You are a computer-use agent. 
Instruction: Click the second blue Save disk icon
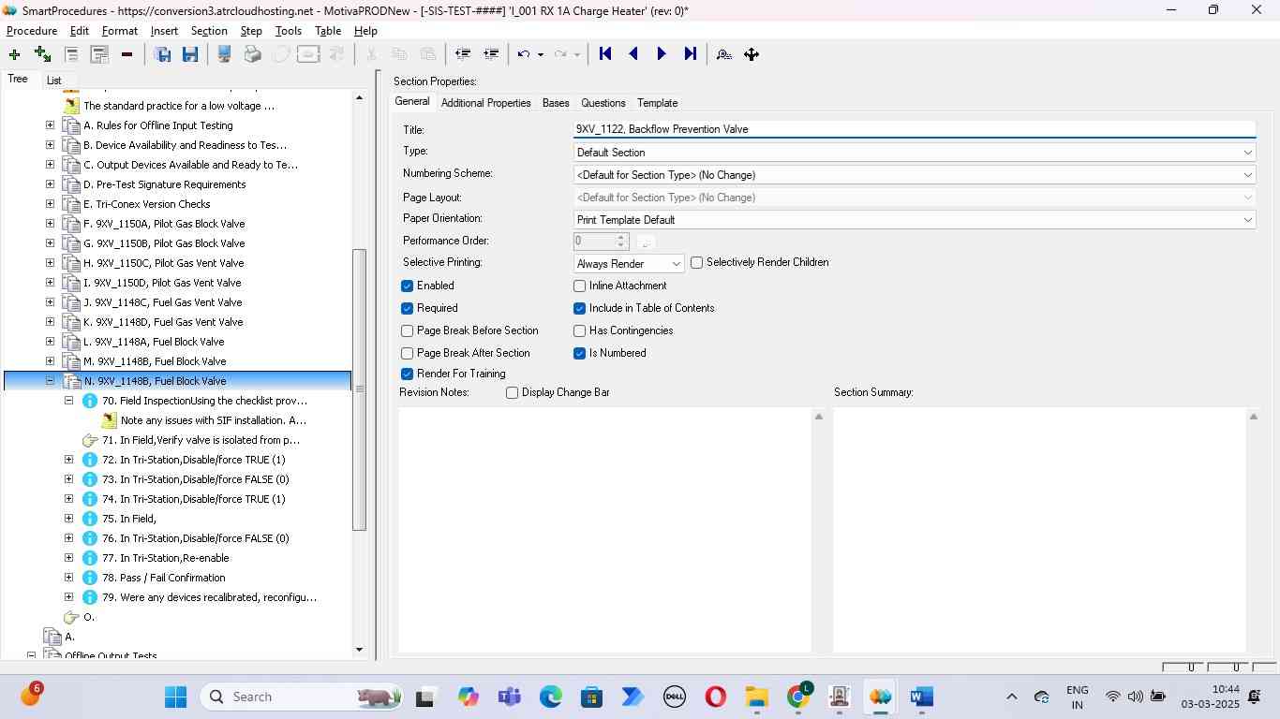tap(190, 54)
